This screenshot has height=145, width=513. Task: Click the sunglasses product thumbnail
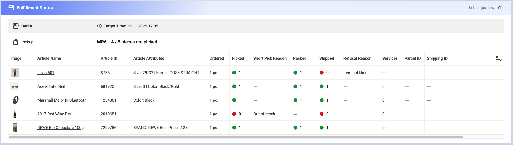[x=15, y=86]
